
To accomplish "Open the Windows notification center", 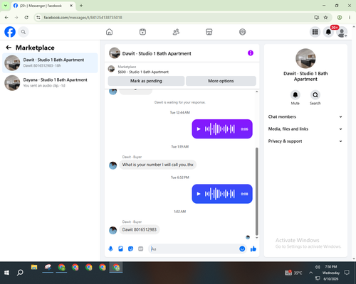I will pyautogui.click(x=347, y=273).
